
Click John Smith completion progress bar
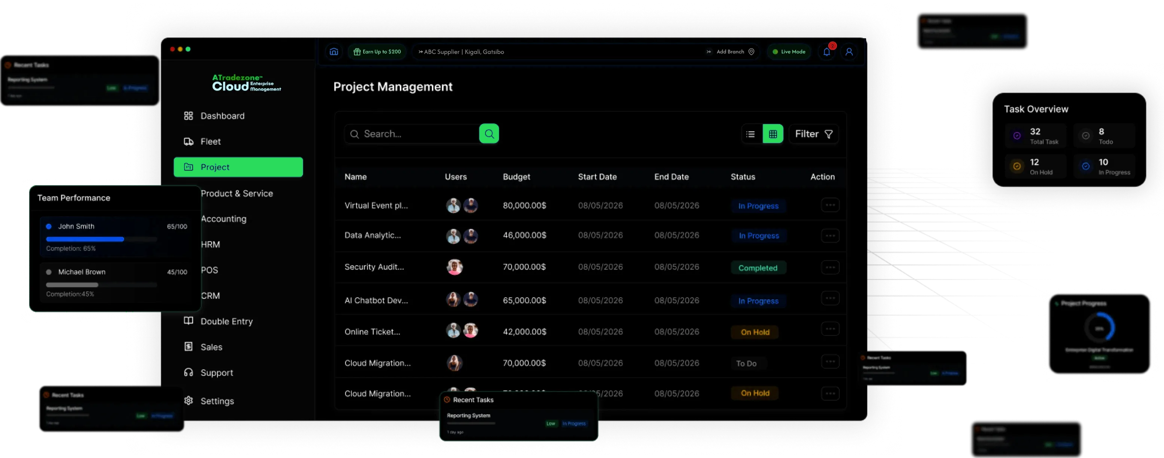(102, 239)
